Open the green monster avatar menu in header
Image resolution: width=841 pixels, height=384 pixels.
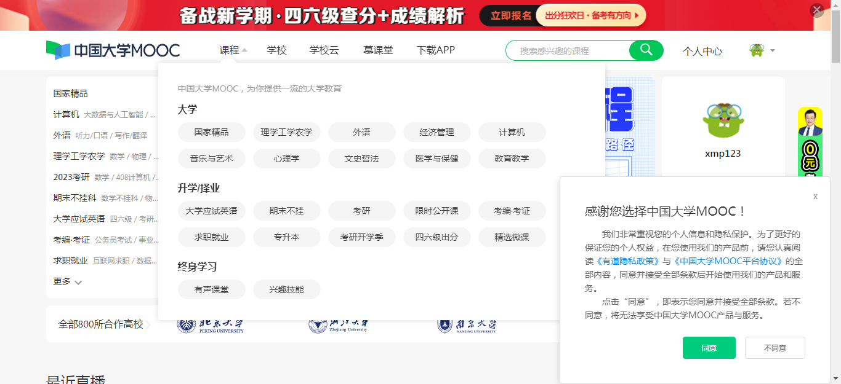[x=757, y=50]
